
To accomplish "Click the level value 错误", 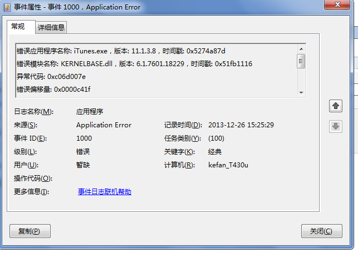I will click(83, 152).
